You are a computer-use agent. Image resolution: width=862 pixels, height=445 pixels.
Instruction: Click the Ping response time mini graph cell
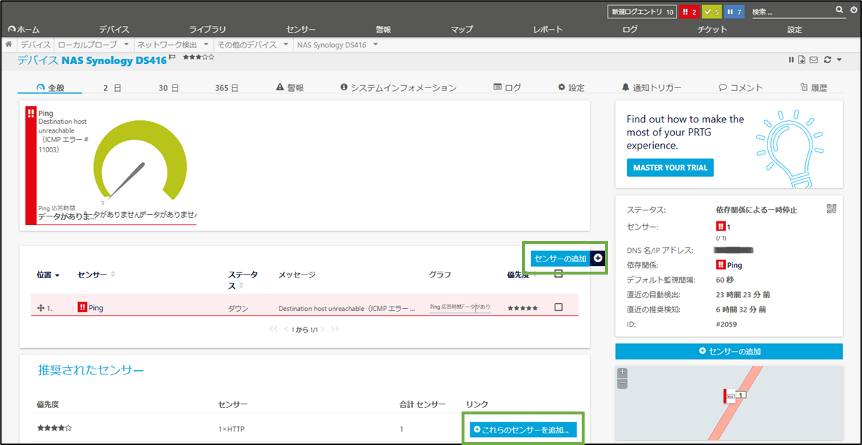[460, 307]
